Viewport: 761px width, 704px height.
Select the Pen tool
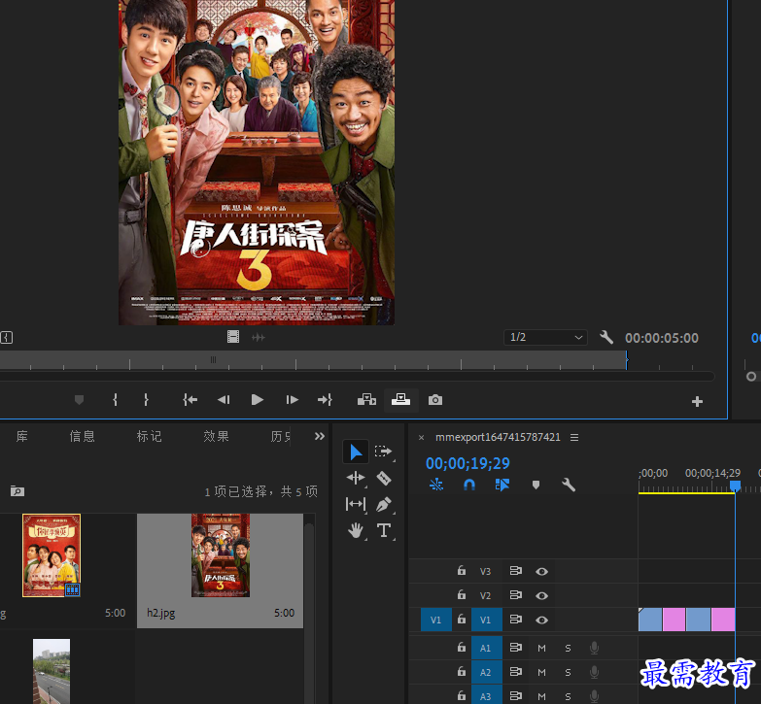point(383,504)
